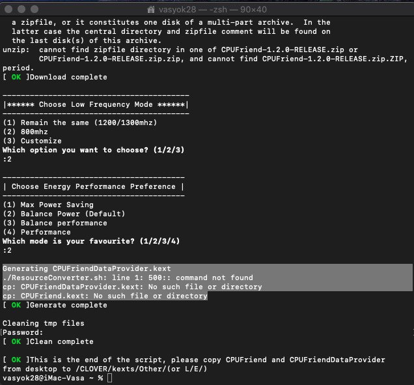
Task: Click the '(3) Balance performance' line
Action: tap(55, 223)
